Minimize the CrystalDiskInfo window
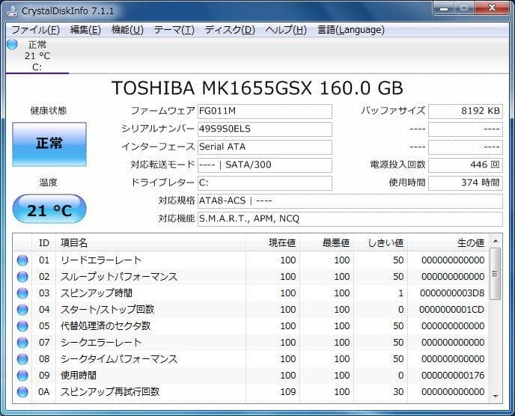This screenshot has height=416, width=515. 443,8
